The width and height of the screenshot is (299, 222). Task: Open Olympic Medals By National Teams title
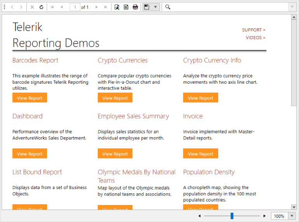pyautogui.click(x=137, y=176)
